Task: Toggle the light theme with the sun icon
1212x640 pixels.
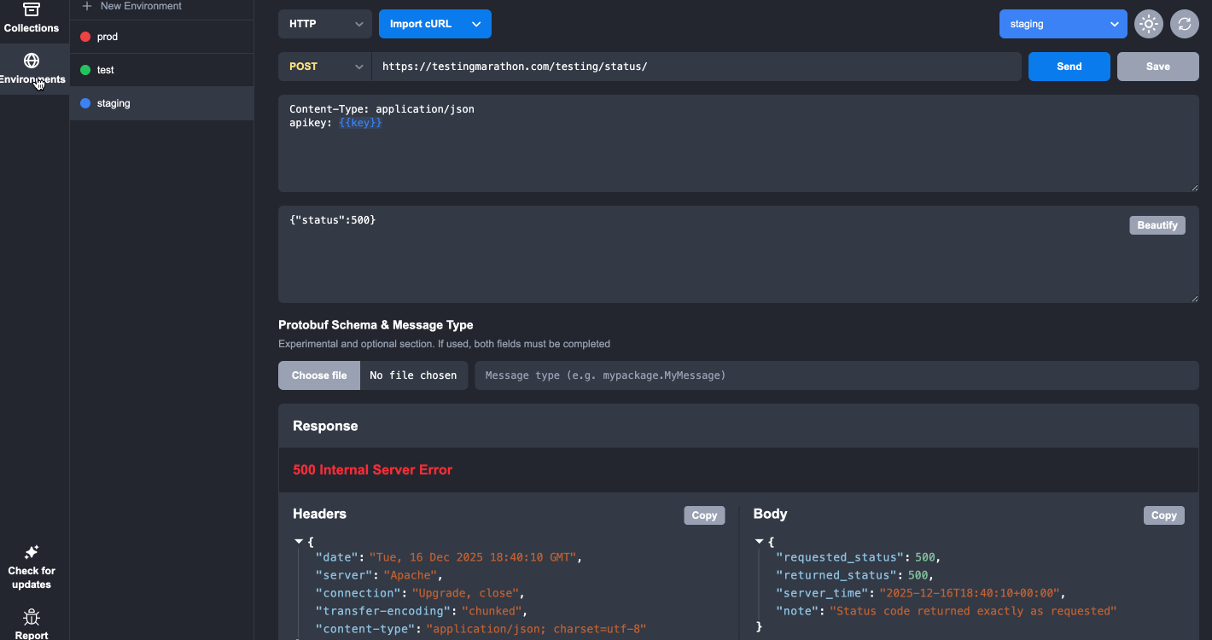Action: (x=1148, y=24)
